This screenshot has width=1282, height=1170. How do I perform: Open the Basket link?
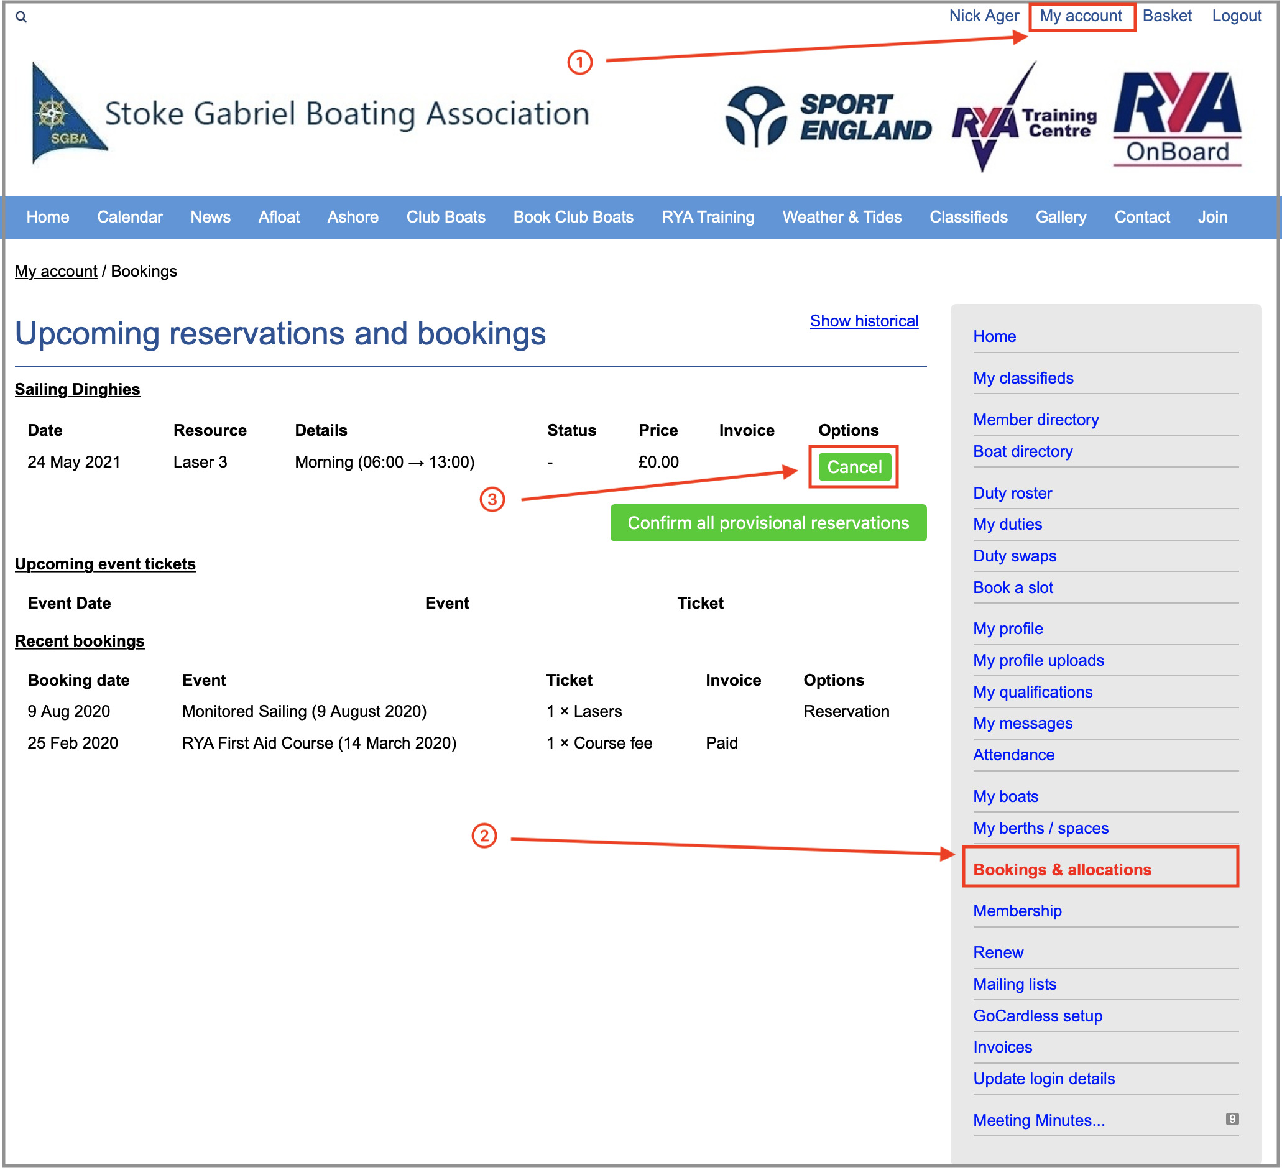[x=1167, y=16]
